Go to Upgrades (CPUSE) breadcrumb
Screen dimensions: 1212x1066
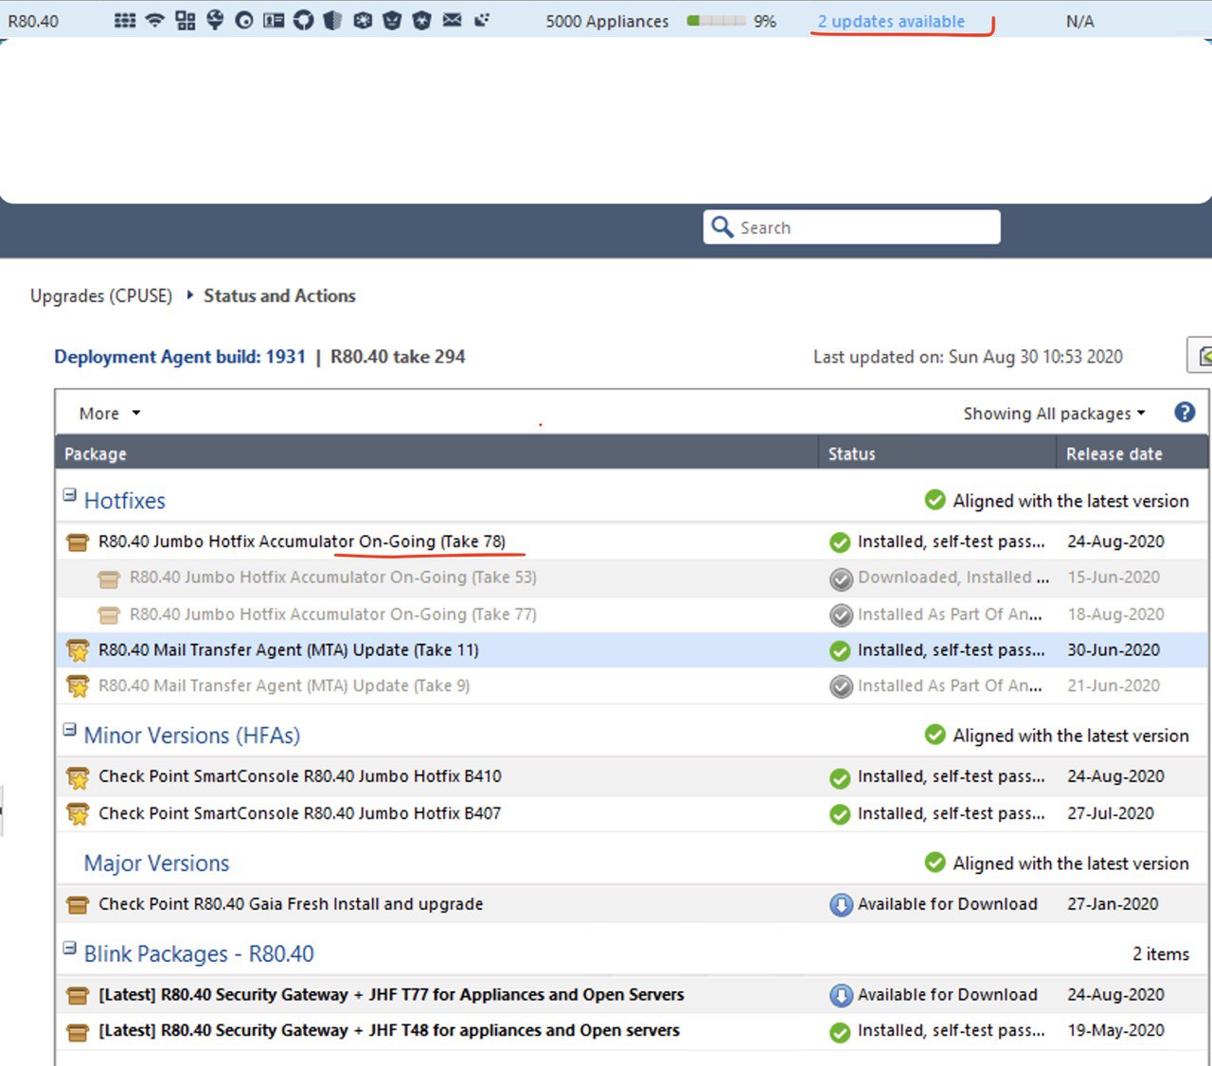[101, 295]
